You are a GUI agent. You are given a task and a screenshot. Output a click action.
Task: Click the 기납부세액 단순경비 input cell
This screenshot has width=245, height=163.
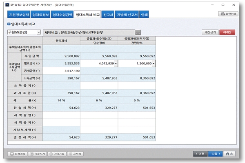(x=99, y=130)
